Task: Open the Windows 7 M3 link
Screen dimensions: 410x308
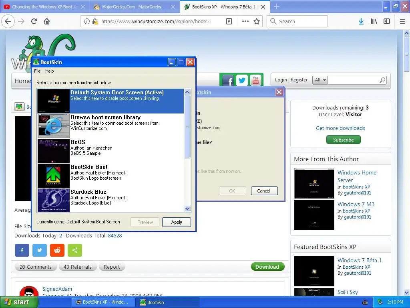Action: [x=356, y=204]
